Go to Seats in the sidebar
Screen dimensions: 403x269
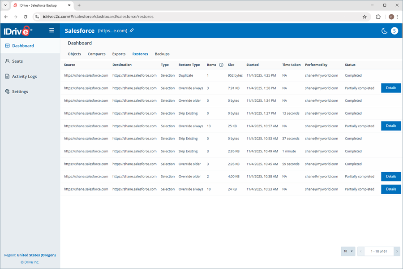coord(17,61)
